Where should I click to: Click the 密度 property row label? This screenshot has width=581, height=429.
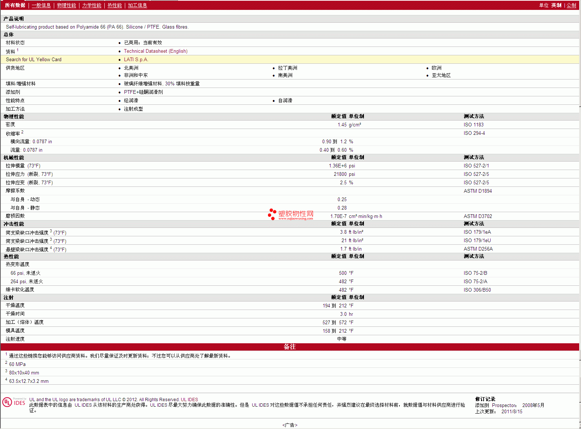[10, 125]
